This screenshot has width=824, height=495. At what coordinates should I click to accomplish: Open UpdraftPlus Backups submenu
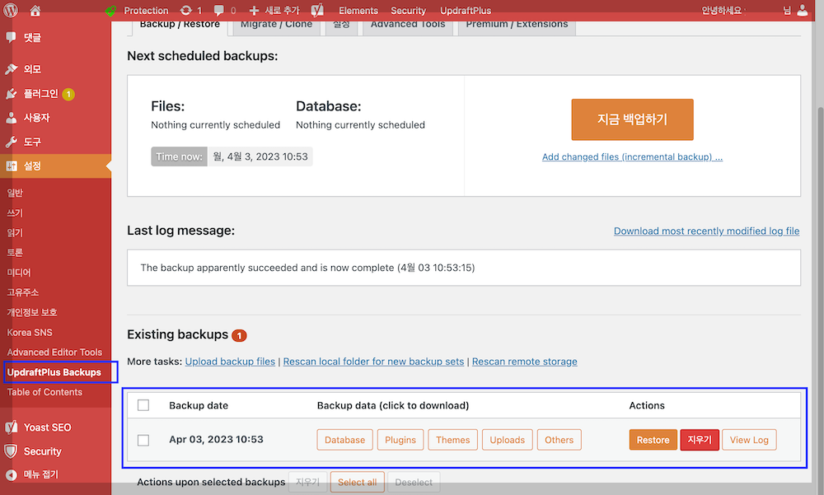click(54, 372)
